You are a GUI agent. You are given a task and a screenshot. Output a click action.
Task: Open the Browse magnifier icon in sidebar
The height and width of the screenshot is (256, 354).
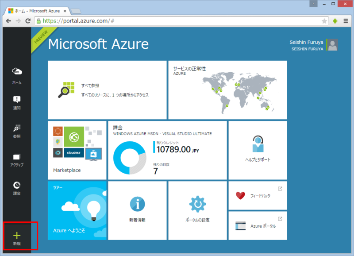17,128
